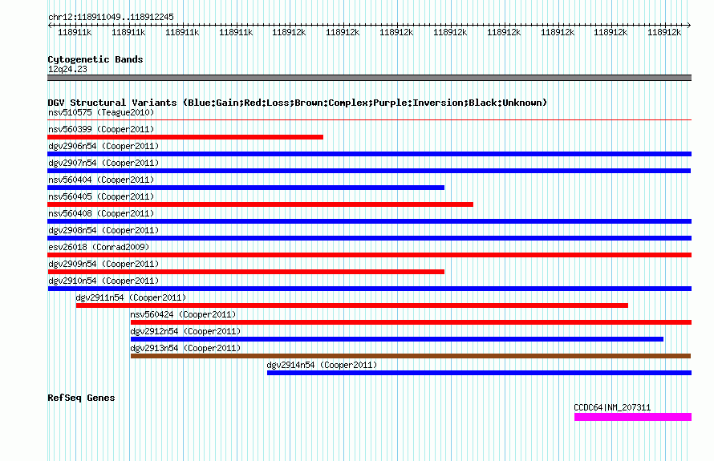Screen dimensions: 714x461
Task: Click the brown complex bar for dgv2913n54
Action: pos(411,356)
